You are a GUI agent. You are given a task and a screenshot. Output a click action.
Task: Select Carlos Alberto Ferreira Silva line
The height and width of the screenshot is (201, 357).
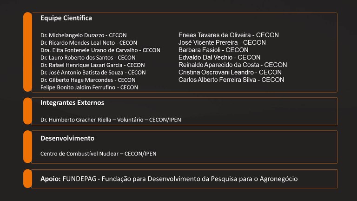click(231, 80)
